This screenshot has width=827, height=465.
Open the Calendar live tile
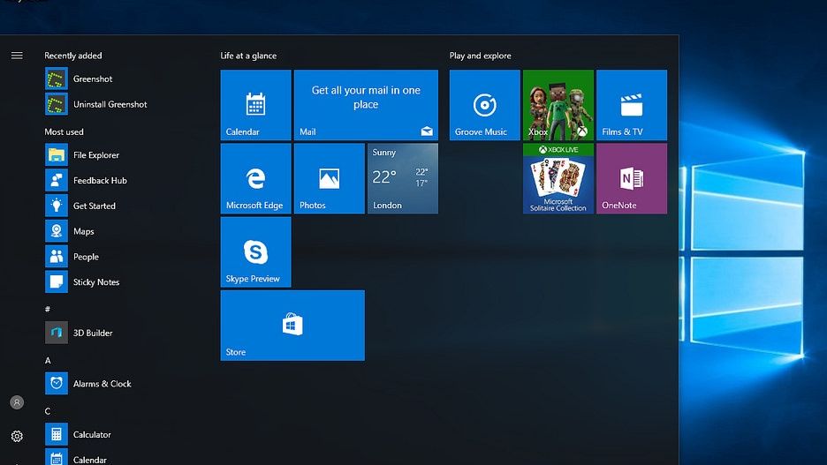[256, 105]
